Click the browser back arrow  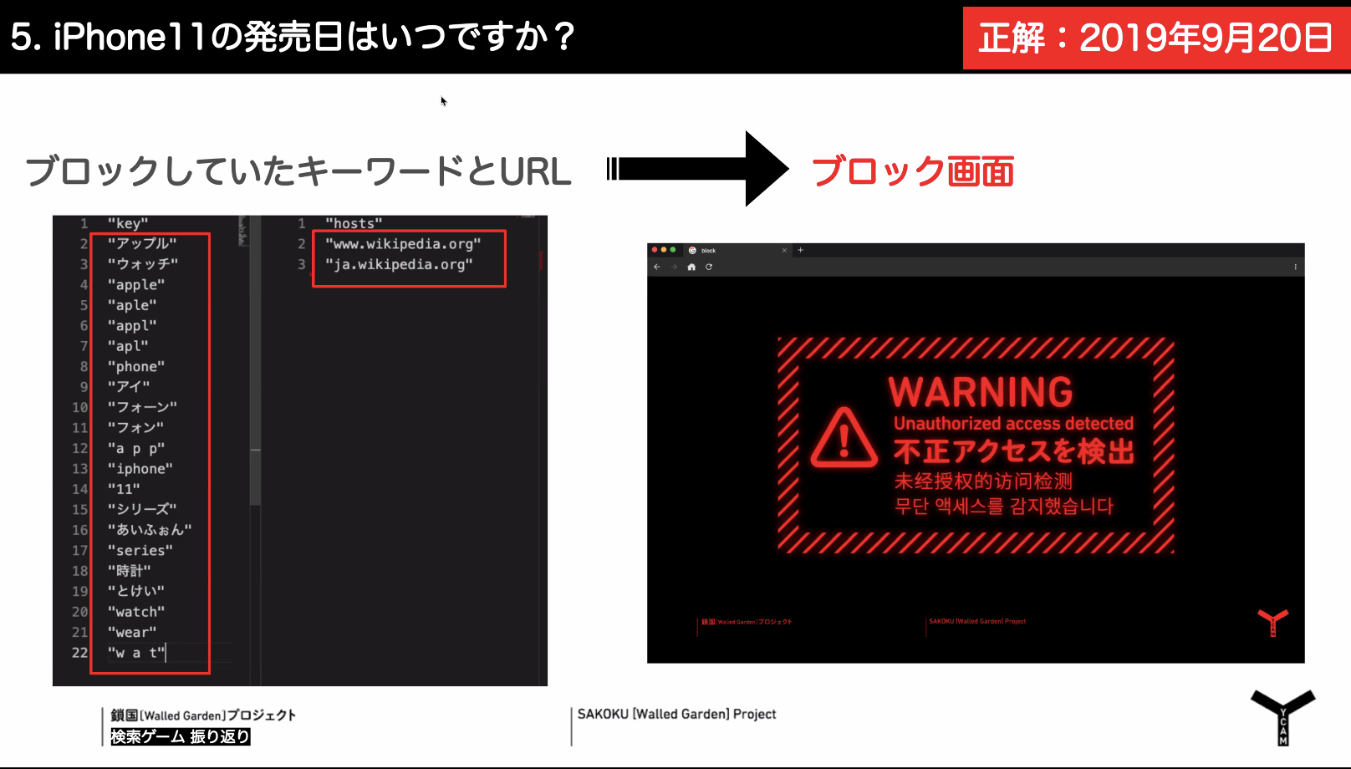click(657, 267)
